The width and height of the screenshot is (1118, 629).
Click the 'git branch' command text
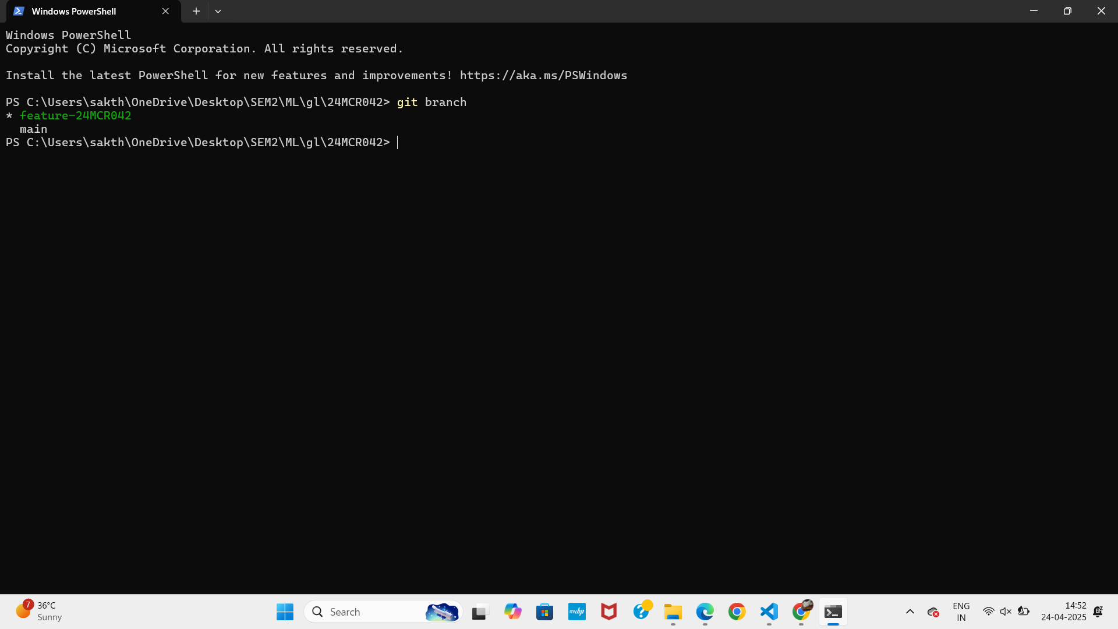pyautogui.click(x=431, y=102)
